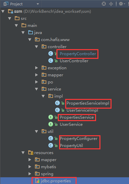
Task: Expand the po package
Action: [x=37, y=82]
